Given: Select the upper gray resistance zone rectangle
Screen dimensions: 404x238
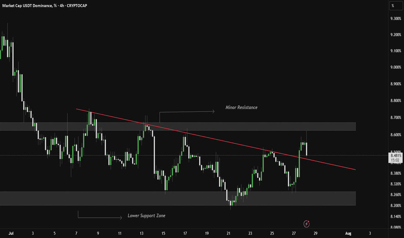Looking at the screenshot, I should tap(178, 126).
